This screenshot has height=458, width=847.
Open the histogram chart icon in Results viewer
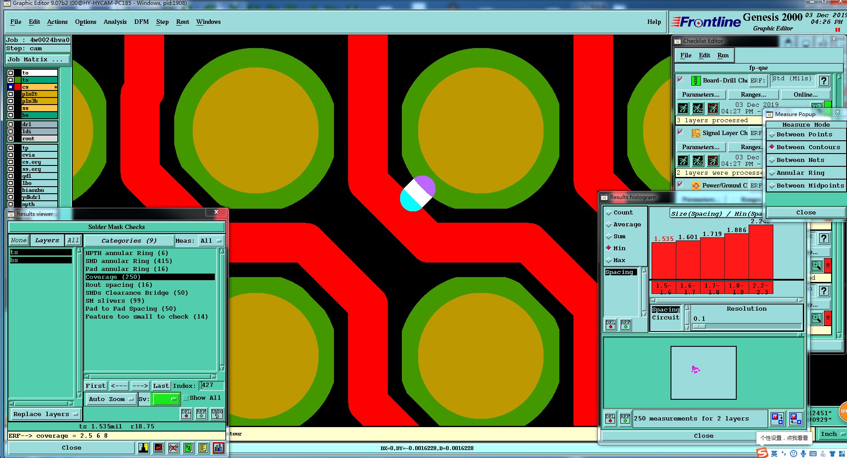point(218,448)
